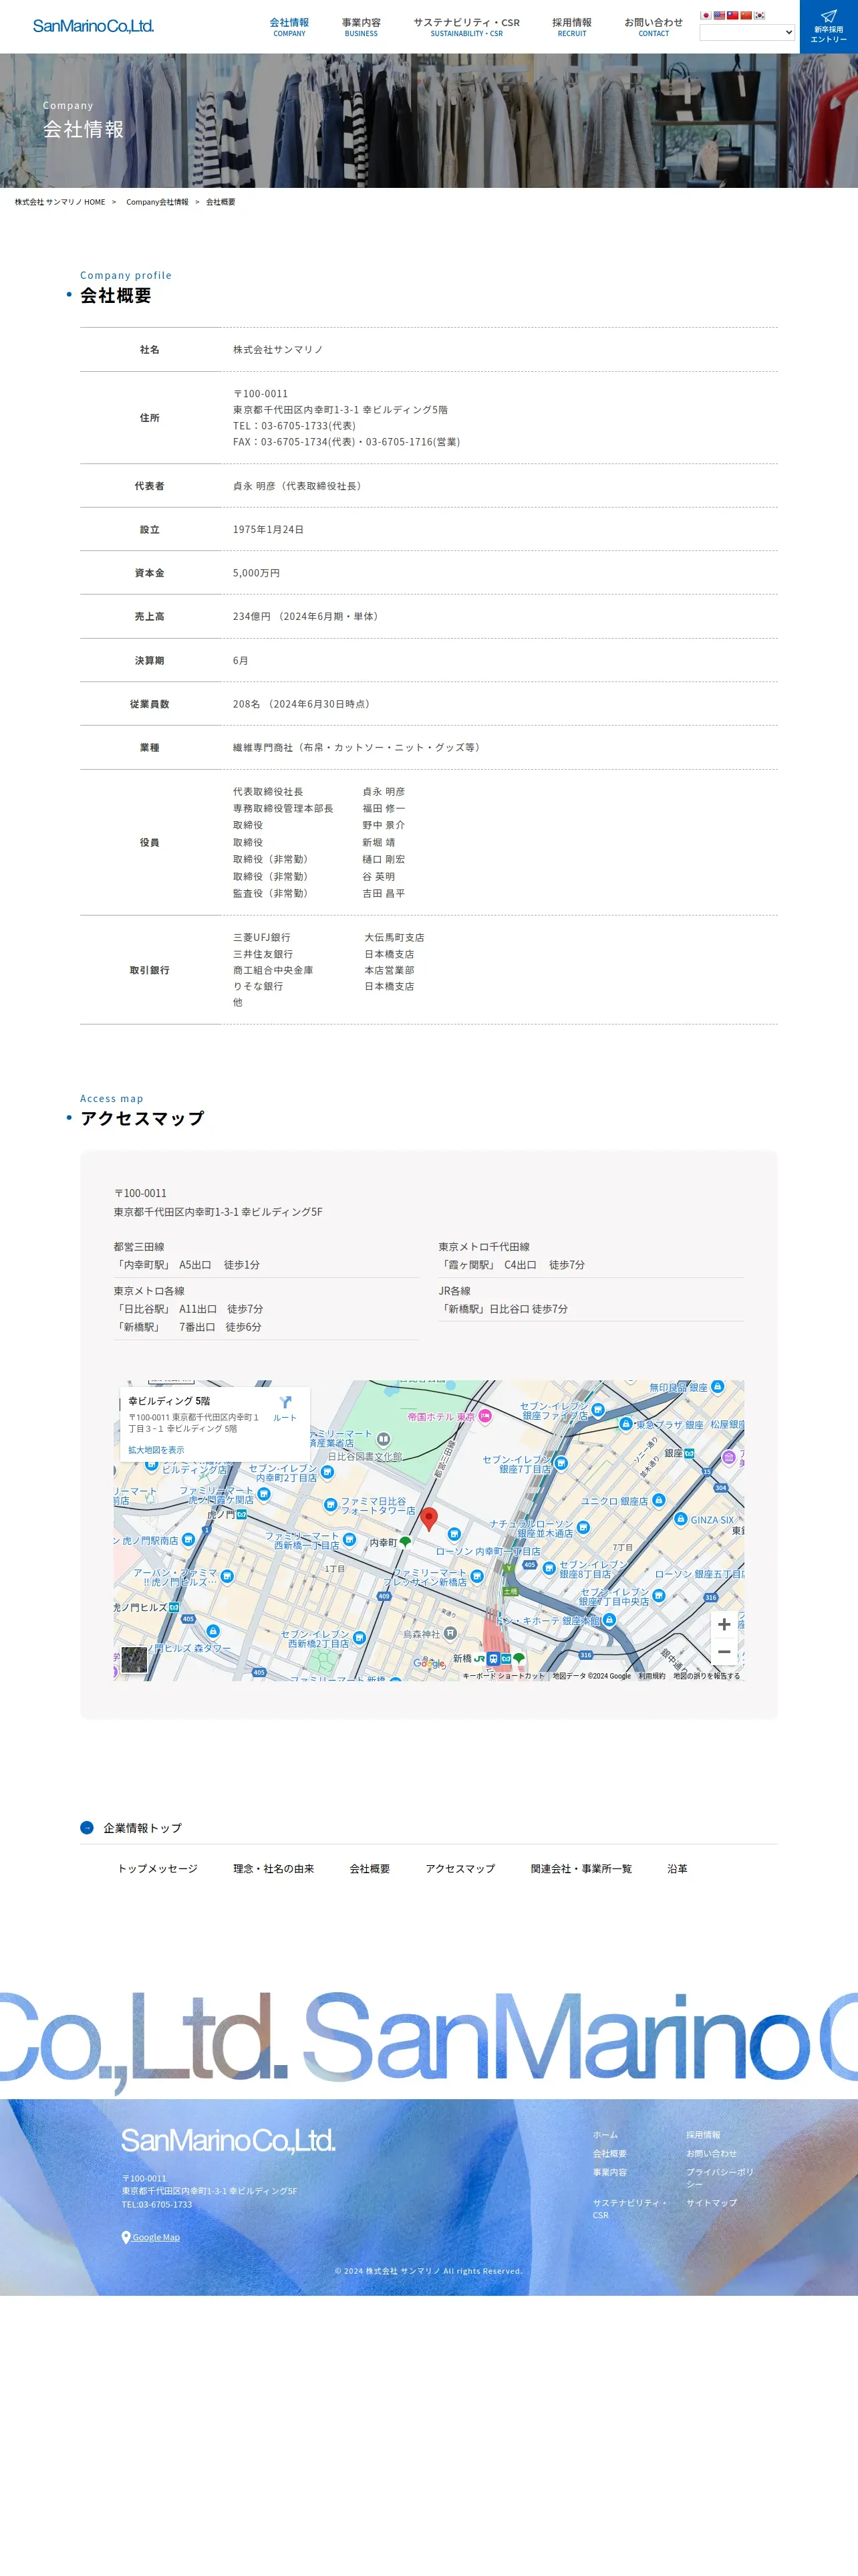The width and height of the screenshot is (858, 2576).
Task: Go to トップメッセージ page
Action: click(x=158, y=1869)
